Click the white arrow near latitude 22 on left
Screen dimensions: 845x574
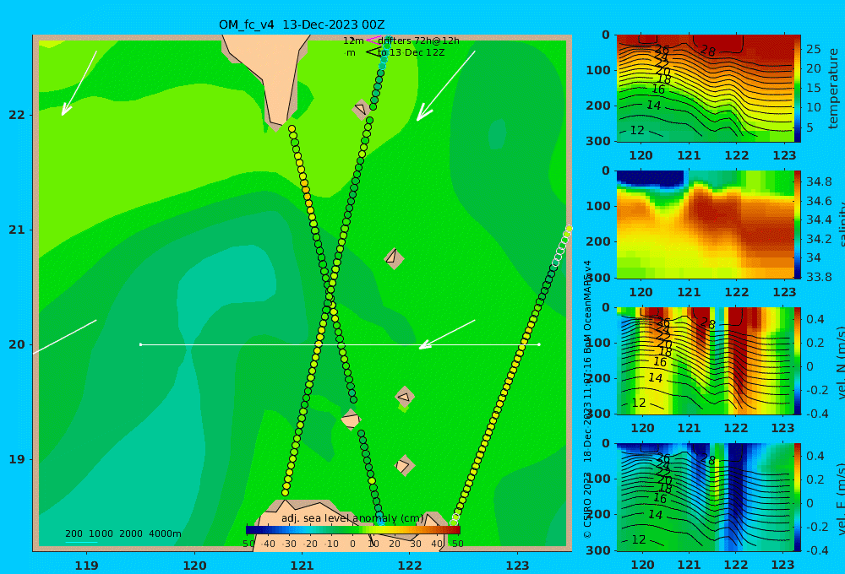coord(79,83)
